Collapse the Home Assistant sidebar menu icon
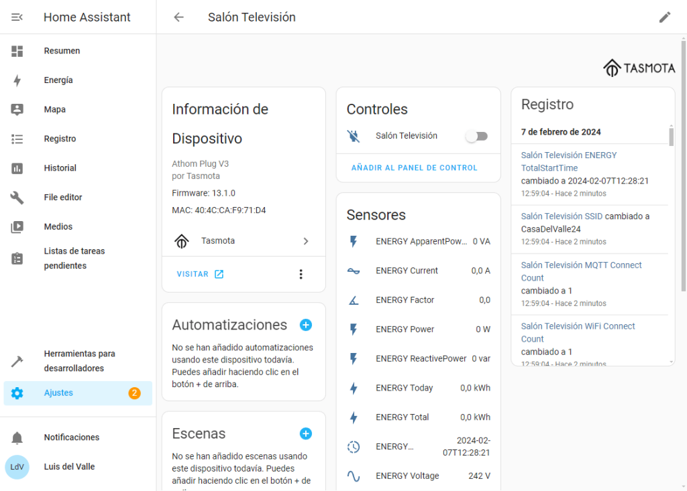Image resolution: width=687 pixels, height=491 pixels. 17,17
